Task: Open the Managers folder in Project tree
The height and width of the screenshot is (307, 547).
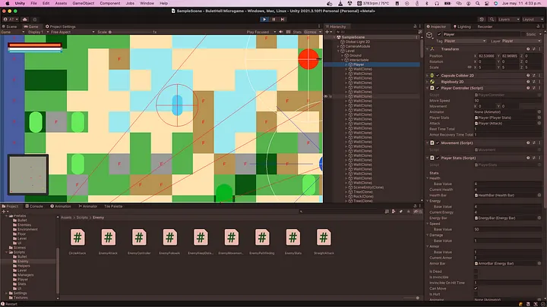Action: [25, 275]
